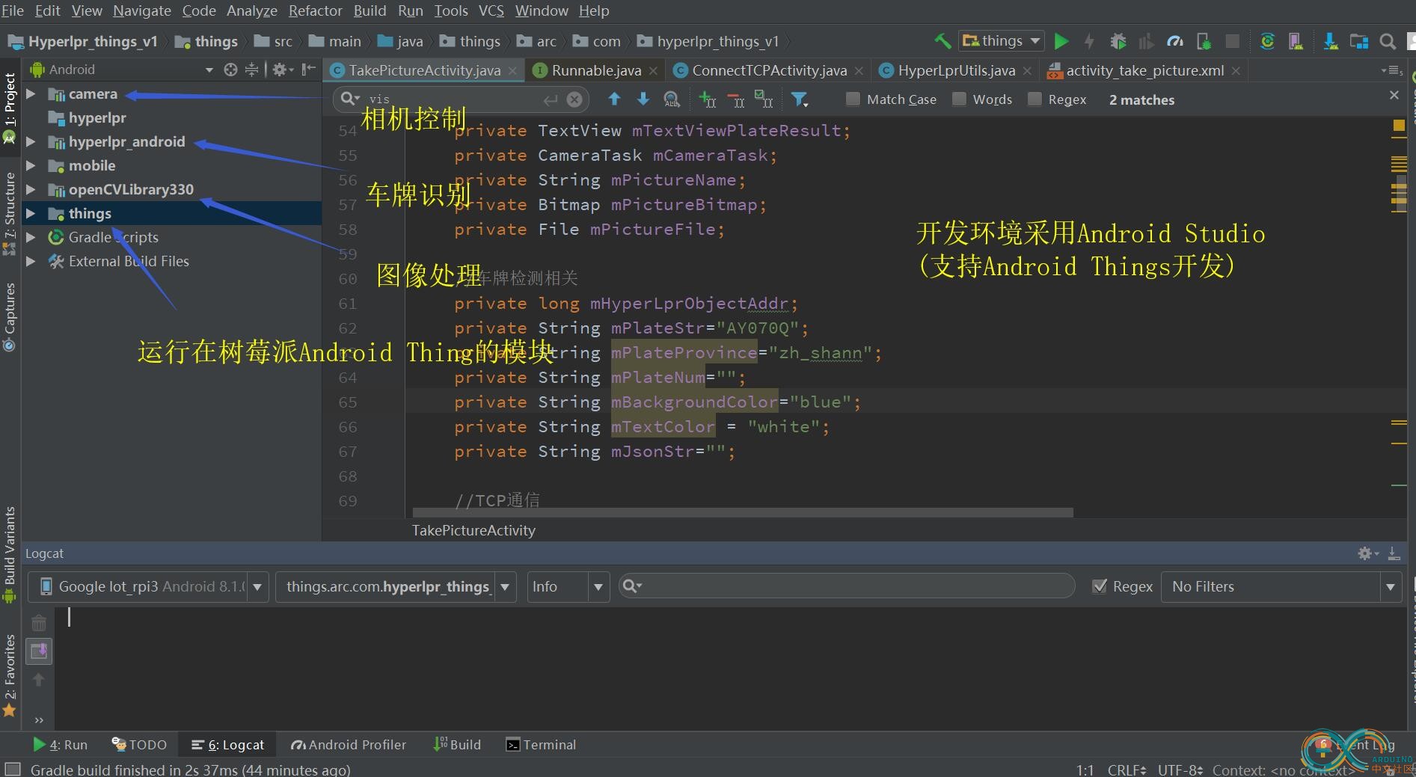Expand the External Build Files node
Screen dimensions: 1416x777
pyautogui.click(x=31, y=262)
